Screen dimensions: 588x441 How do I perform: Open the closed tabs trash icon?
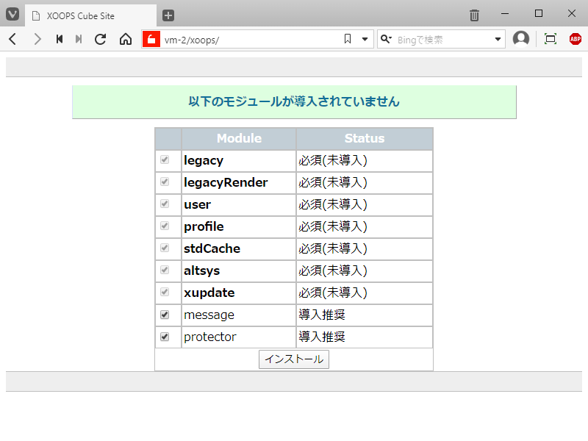click(474, 15)
